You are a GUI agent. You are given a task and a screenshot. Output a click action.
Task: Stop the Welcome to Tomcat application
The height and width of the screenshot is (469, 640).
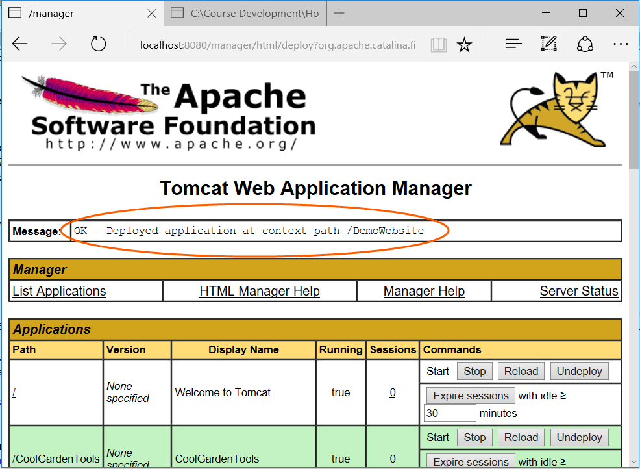pyautogui.click(x=474, y=371)
